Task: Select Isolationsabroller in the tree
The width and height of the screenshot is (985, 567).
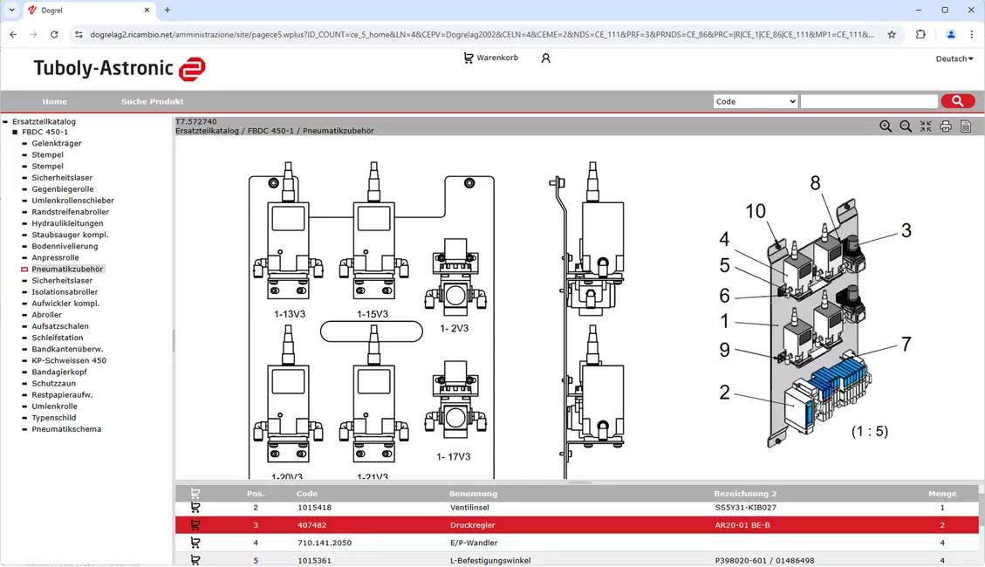Action: click(x=65, y=292)
